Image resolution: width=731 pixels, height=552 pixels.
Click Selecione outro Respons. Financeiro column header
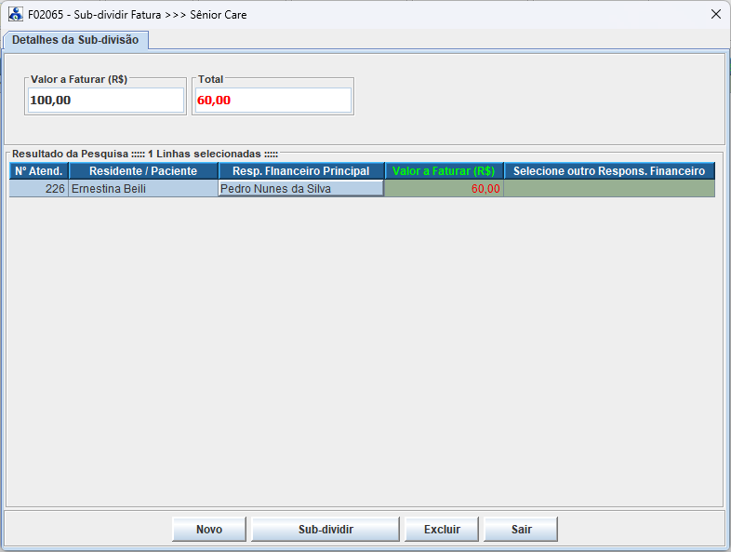coord(609,171)
